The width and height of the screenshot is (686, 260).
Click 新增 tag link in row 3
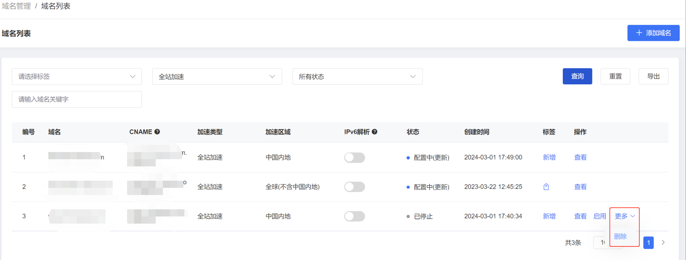(x=549, y=216)
